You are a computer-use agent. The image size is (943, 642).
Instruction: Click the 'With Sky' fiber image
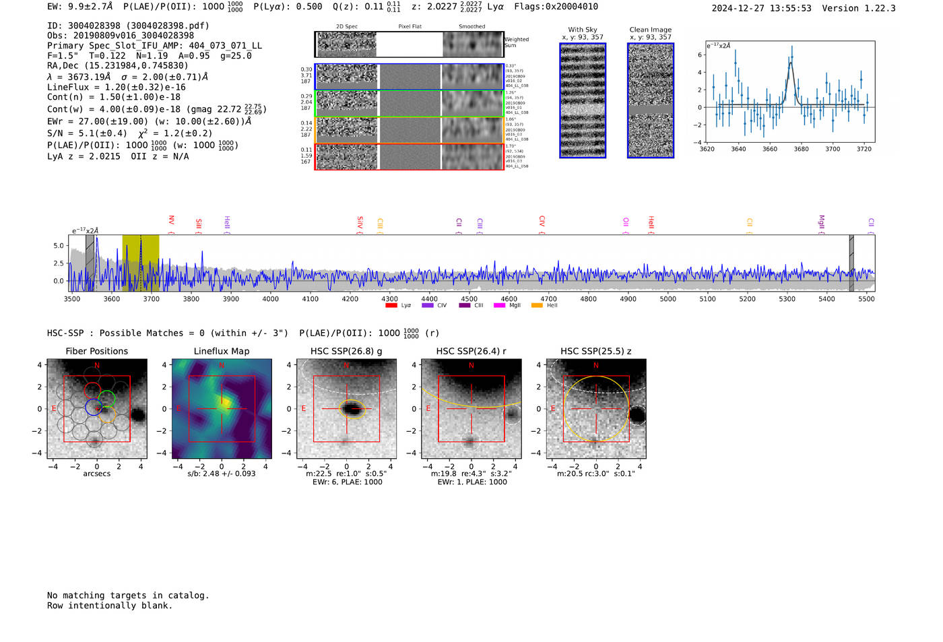[583, 100]
